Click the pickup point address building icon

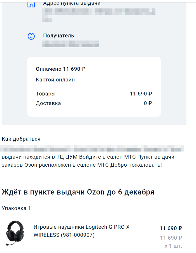tap(31, 4)
